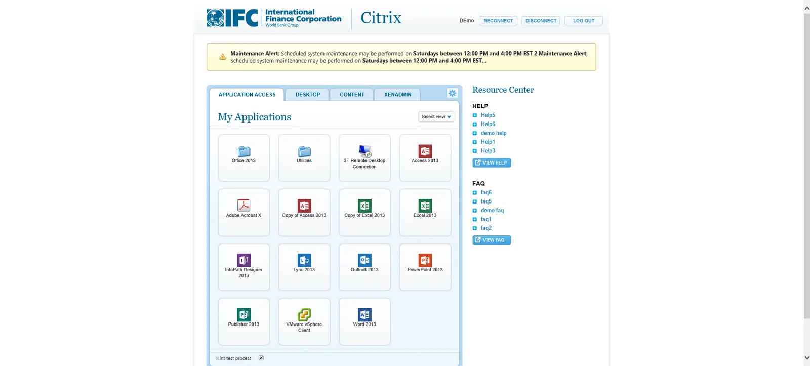Open Copy of Excel 2013
Image resolution: width=810 pixels, height=366 pixels.
[x=364, y=213]
